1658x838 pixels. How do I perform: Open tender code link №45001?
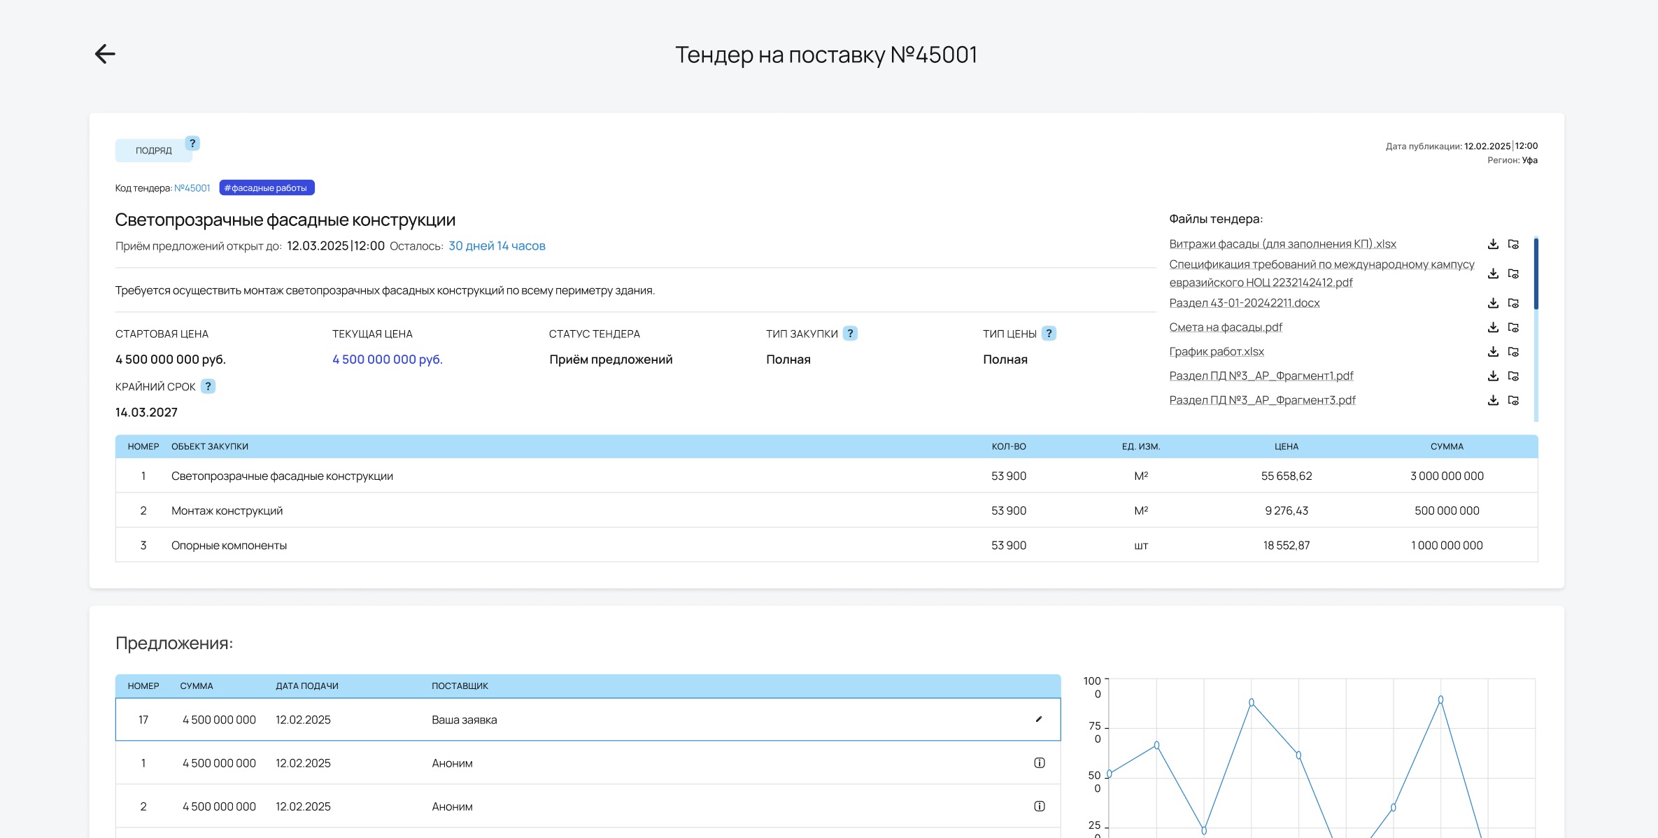[192, 188]
